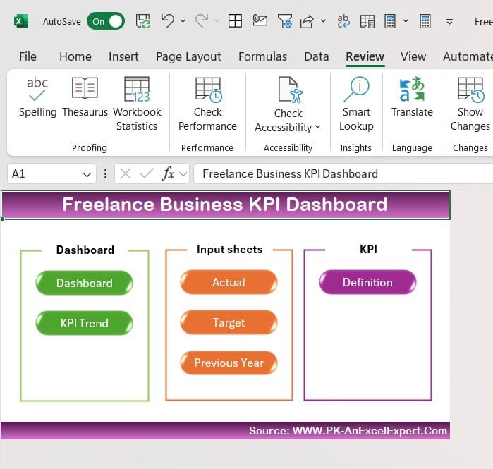
Task: Click the Translate tool
Action: [x=412, y=97]
